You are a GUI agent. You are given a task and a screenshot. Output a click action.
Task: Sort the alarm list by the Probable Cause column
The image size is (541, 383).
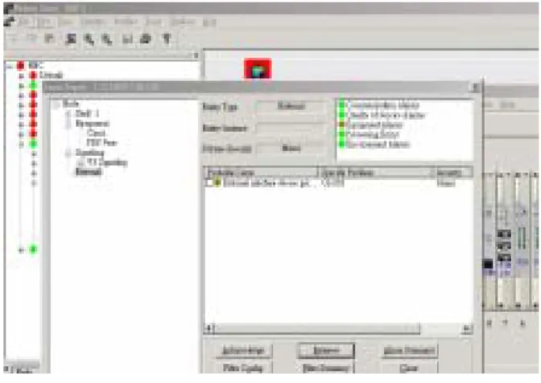(261, 172)
